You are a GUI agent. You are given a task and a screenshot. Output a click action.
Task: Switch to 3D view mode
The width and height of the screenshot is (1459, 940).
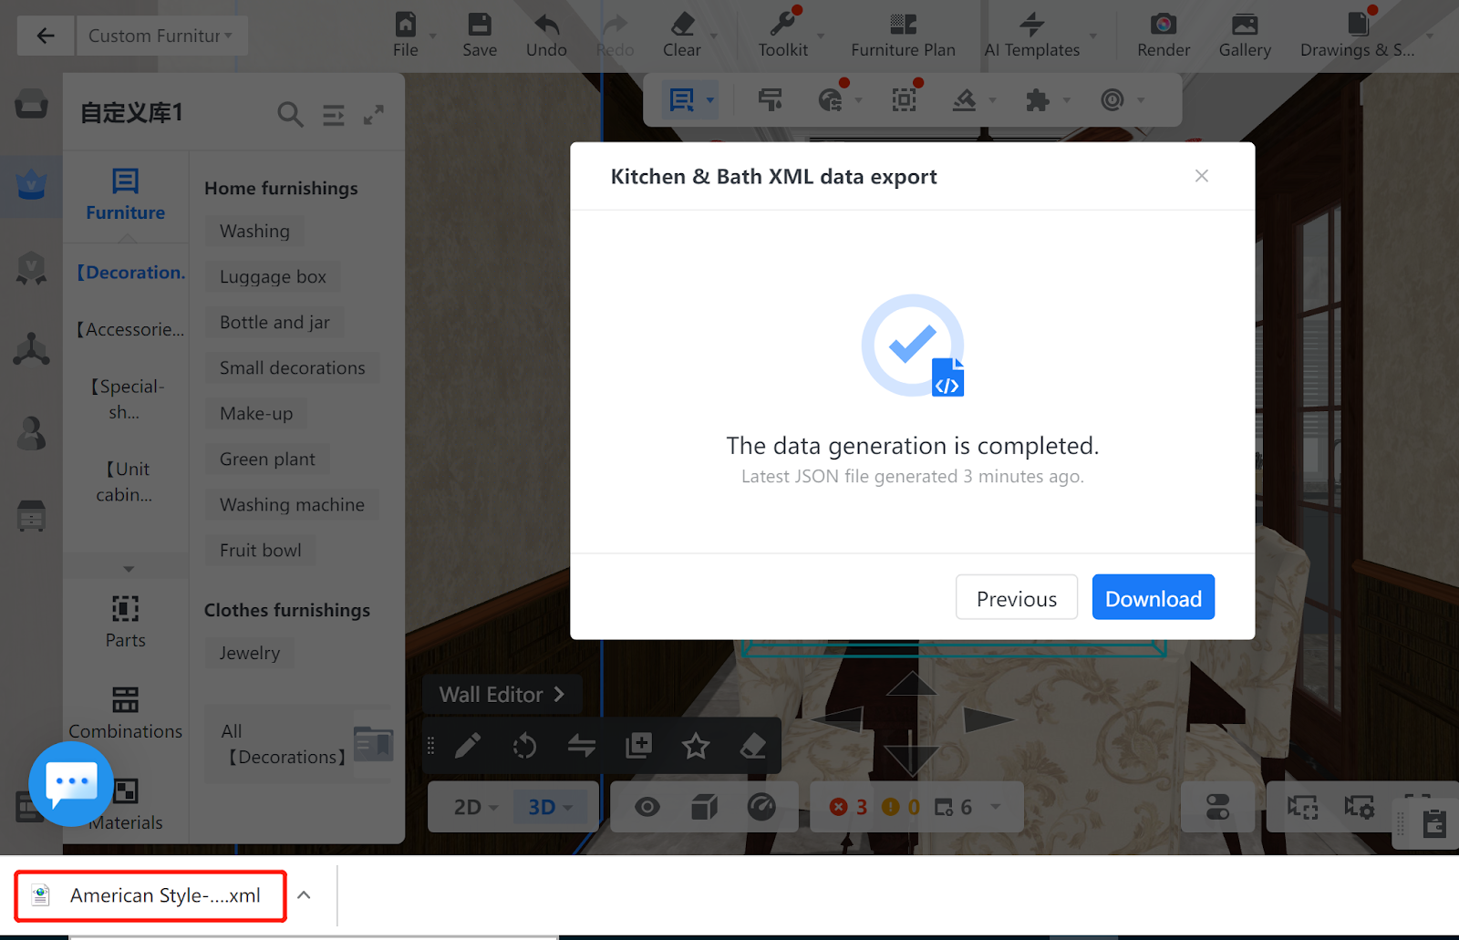543,807
